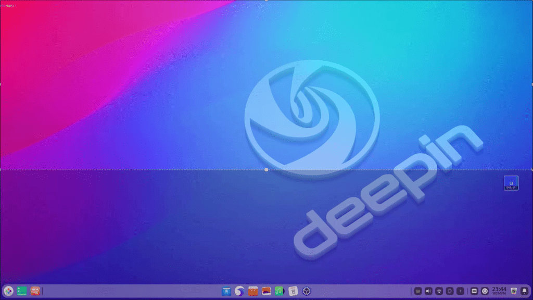Click the magnifier preview thumbnail

click(511, 183)
